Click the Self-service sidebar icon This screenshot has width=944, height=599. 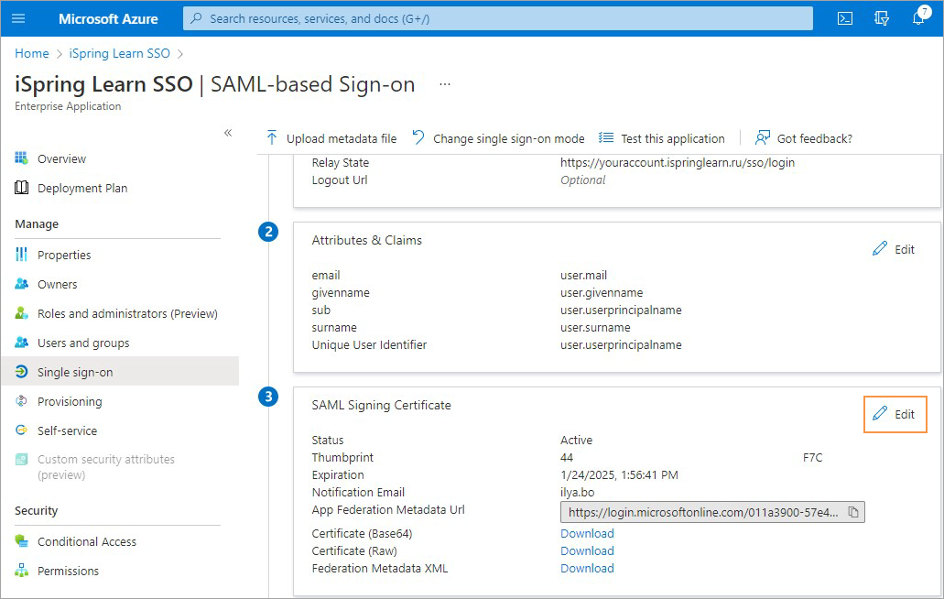pos(21,430)
